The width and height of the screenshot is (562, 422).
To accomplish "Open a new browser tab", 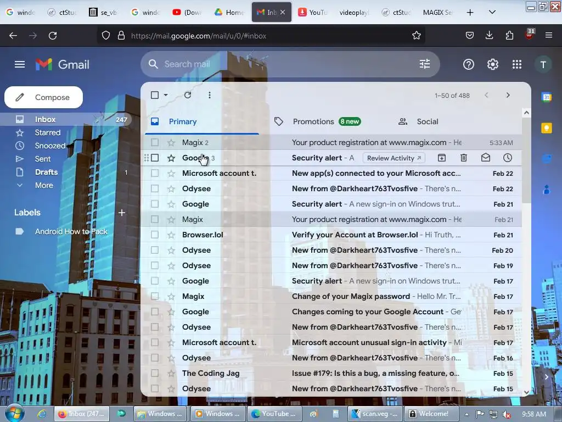I will pyautogui.click(x=470, y=13).
